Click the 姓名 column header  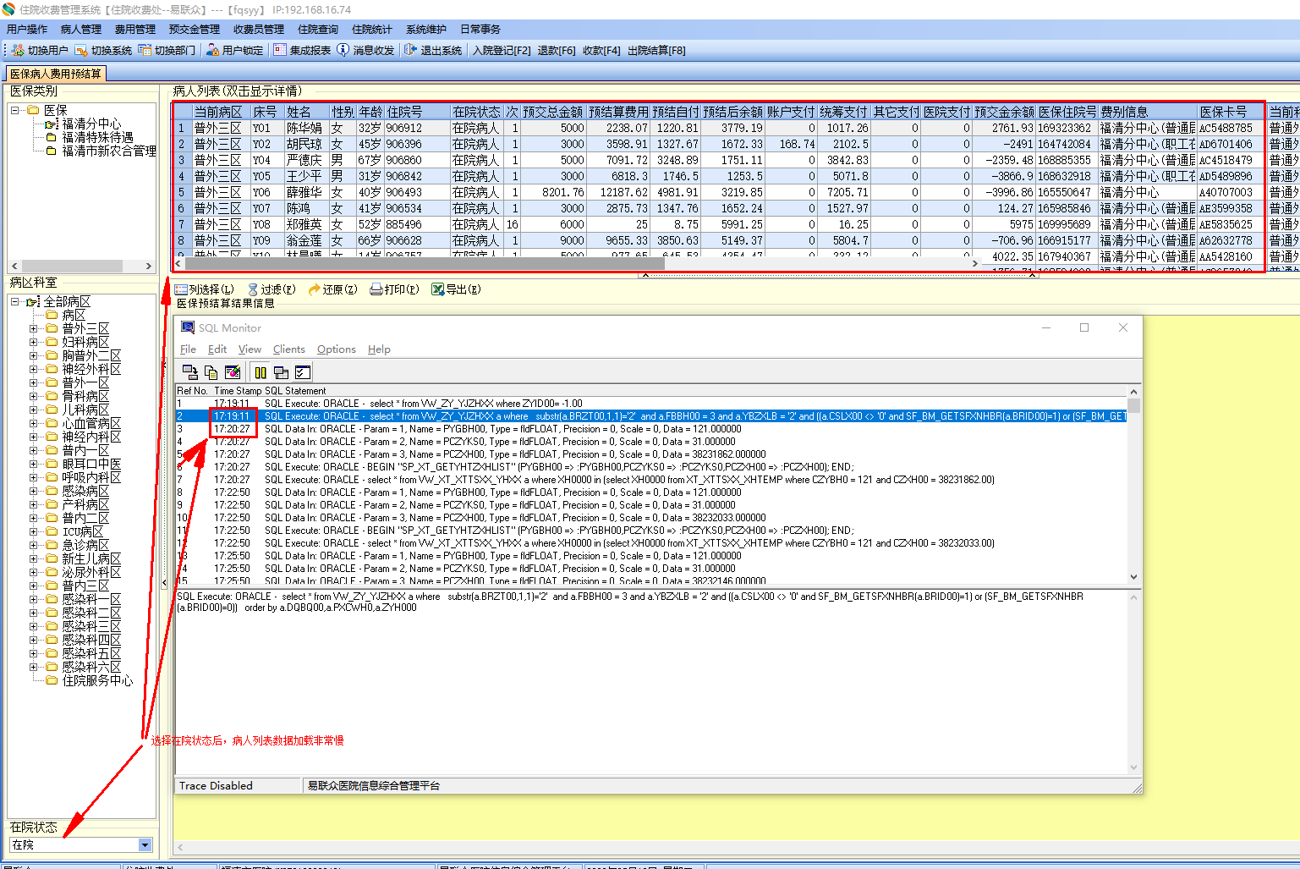306,112
